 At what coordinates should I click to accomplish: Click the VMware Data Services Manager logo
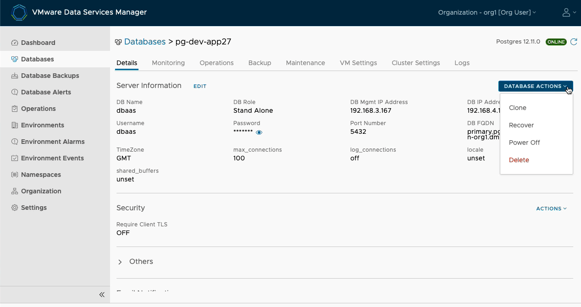tap(19, 13)
